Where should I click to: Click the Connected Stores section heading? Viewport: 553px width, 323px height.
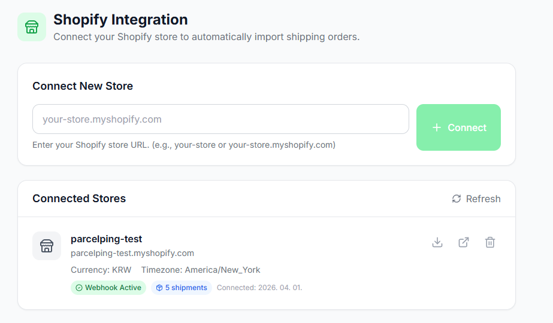(x=79, y=199)
